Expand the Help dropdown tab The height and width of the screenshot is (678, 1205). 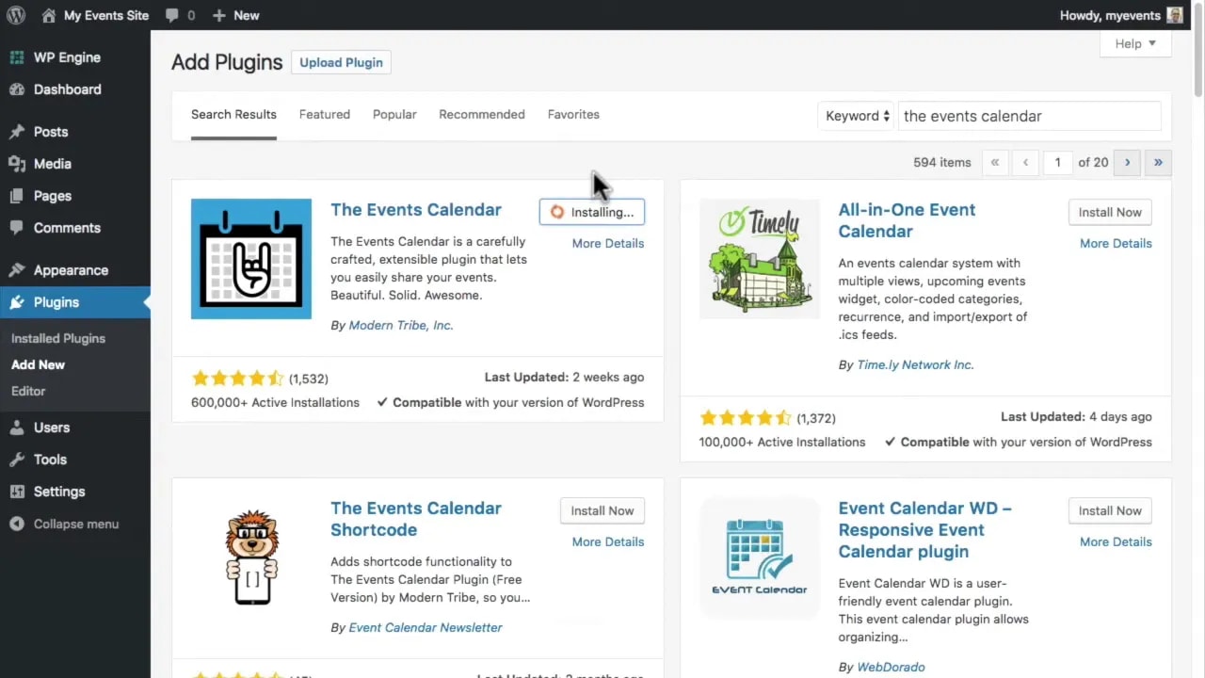(1135, 43)
